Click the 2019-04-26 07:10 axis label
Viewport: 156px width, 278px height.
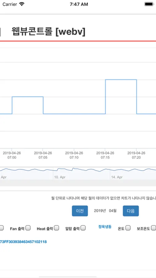coord(74,155)
